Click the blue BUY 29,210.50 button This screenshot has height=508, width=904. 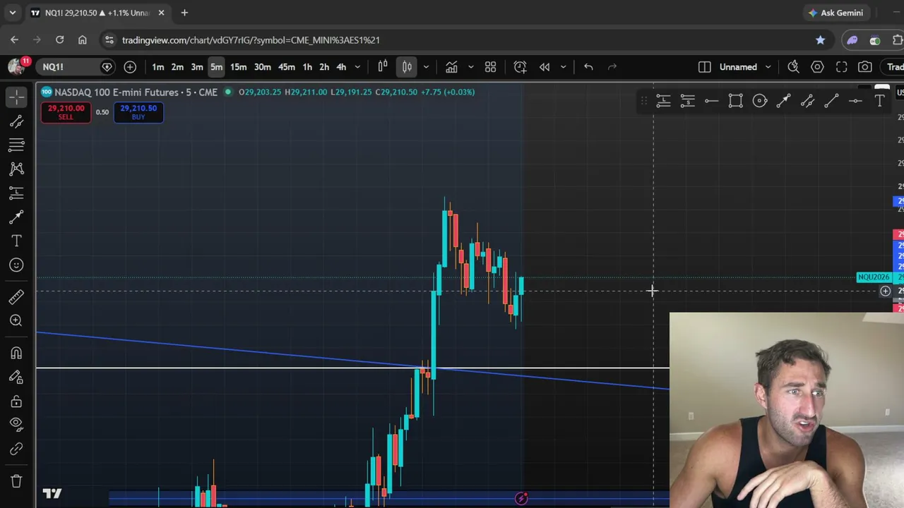138,112
